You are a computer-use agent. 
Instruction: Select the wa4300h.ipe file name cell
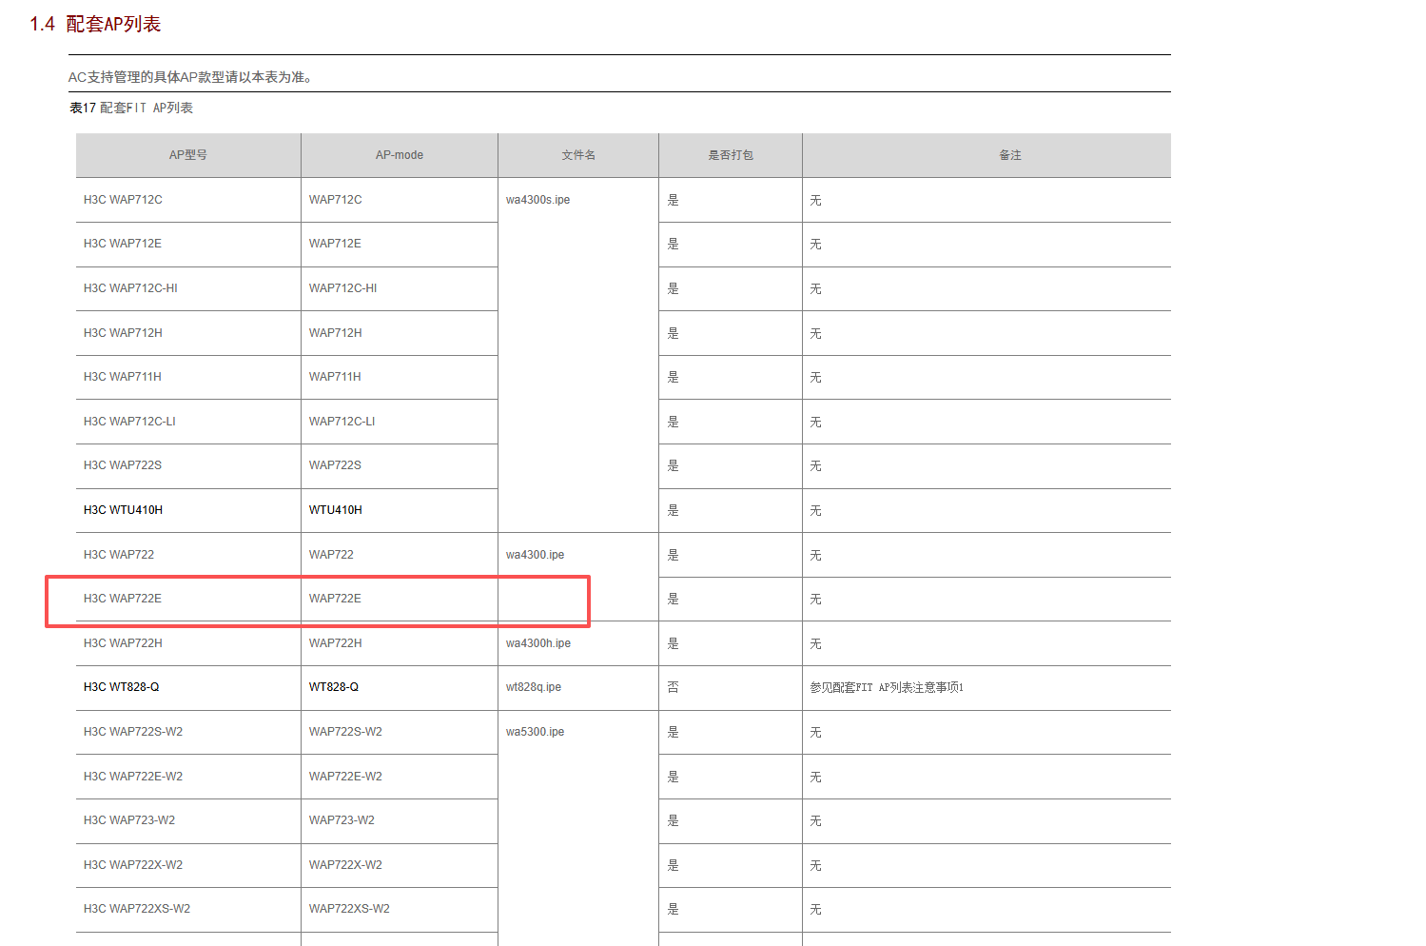[537, 643]
